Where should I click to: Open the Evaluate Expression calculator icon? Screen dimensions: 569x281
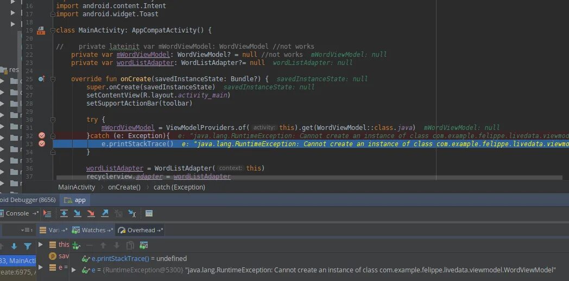click(x=149, y=213)
